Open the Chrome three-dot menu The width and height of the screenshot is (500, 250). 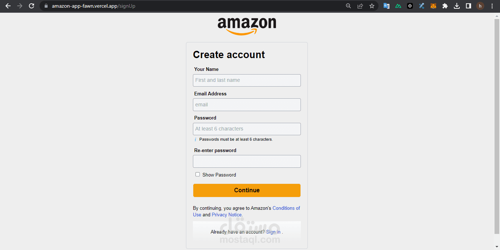coord(492,6)
